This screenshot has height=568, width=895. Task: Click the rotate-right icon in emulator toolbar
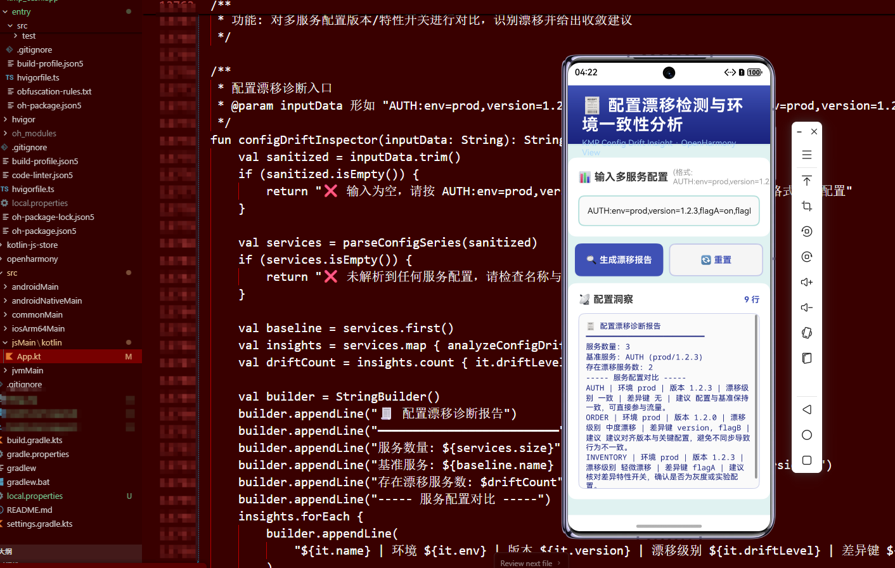(807, 257)
